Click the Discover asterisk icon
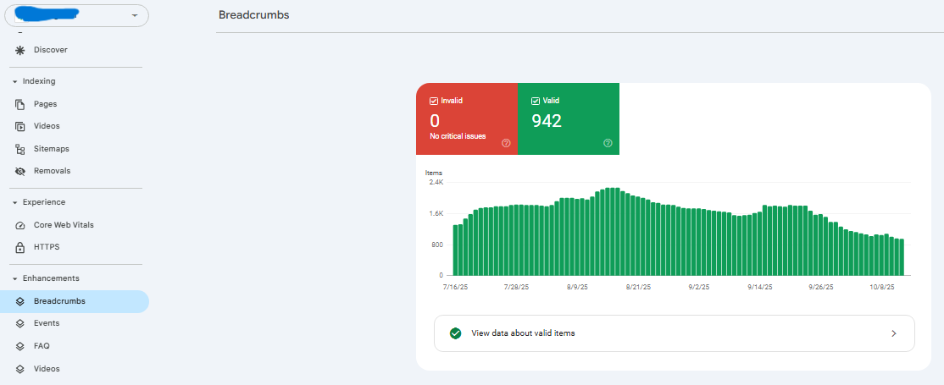The height and width of the screenshot is (385, 944). pyautogui.click(x=19, y=50)
